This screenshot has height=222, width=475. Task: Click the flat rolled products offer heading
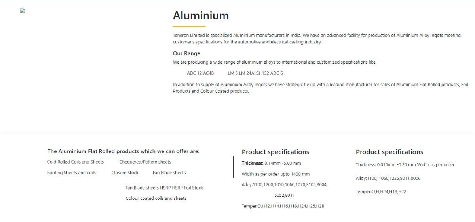pos(123,151)
